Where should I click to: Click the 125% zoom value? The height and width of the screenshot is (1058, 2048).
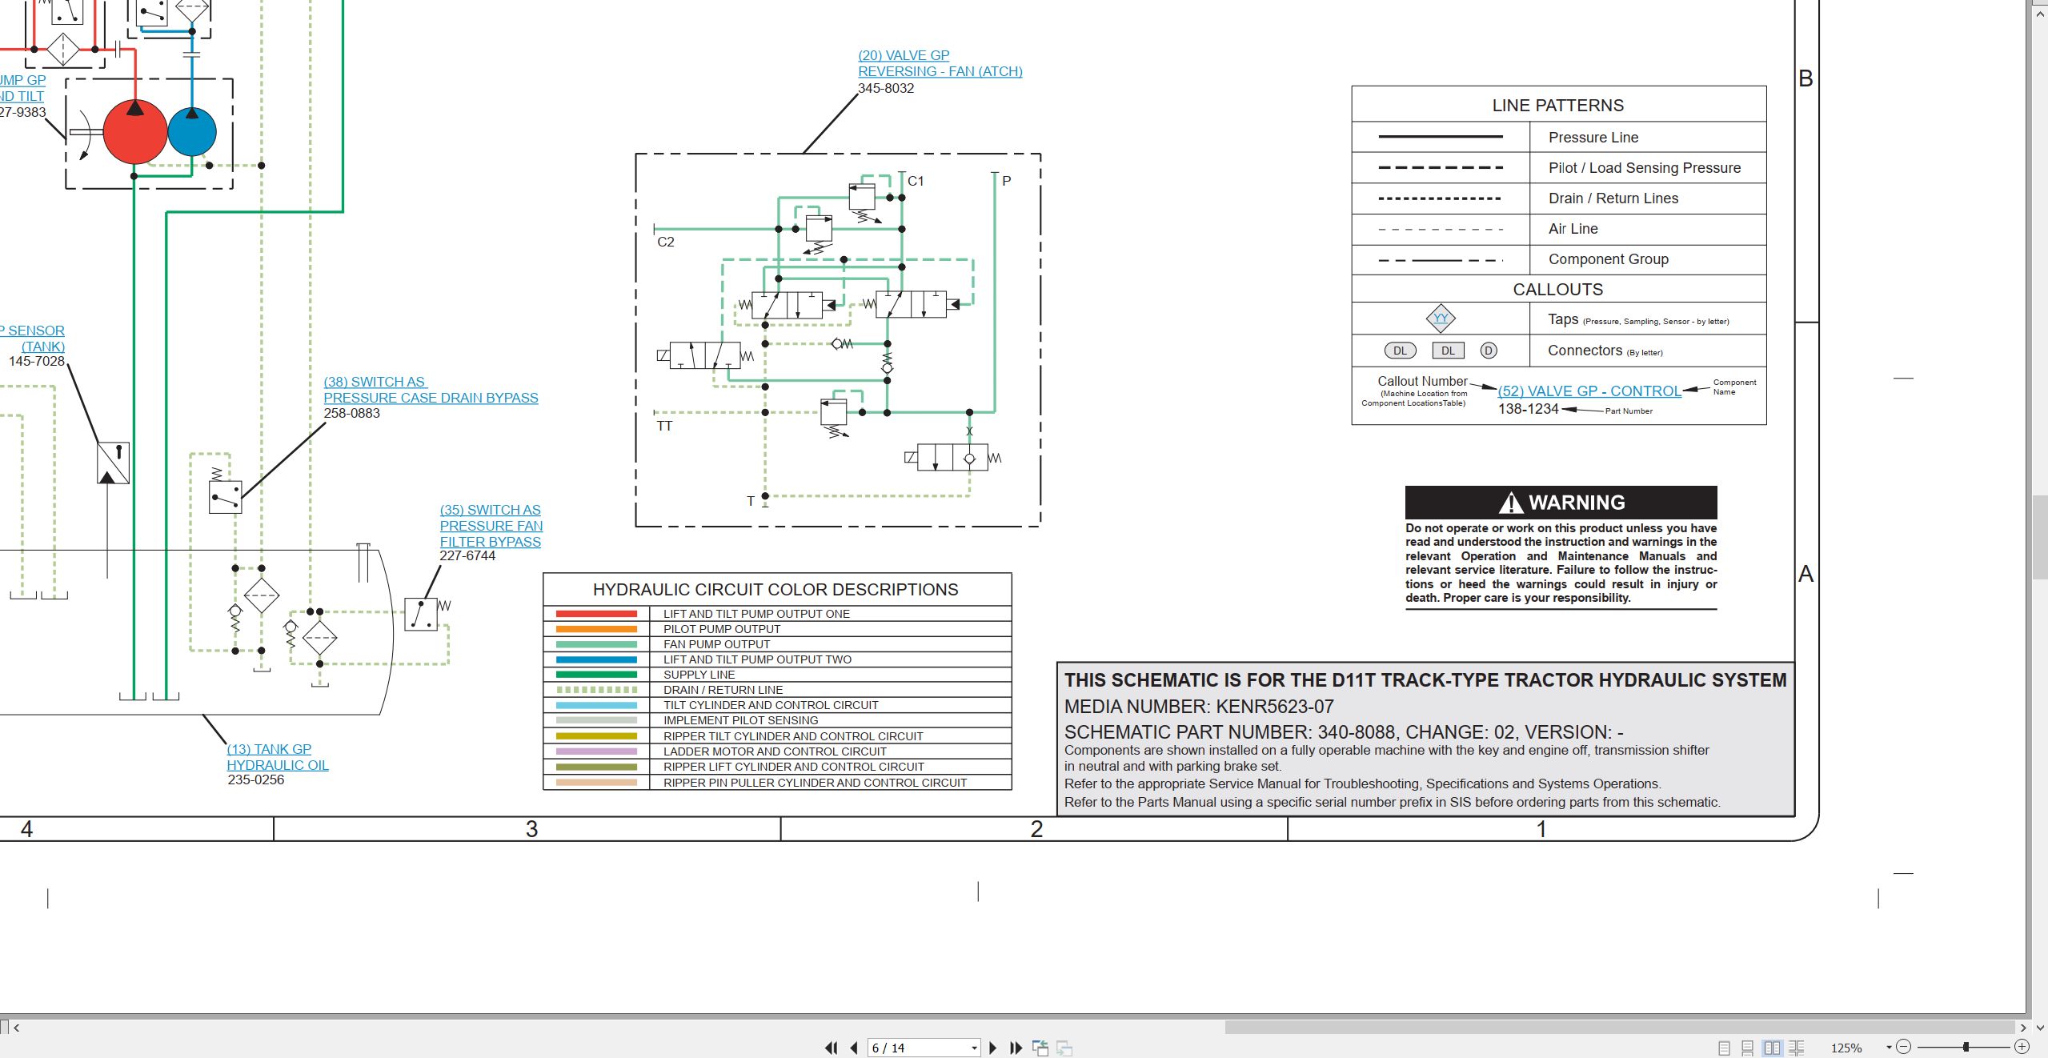coord(1846,1048)
